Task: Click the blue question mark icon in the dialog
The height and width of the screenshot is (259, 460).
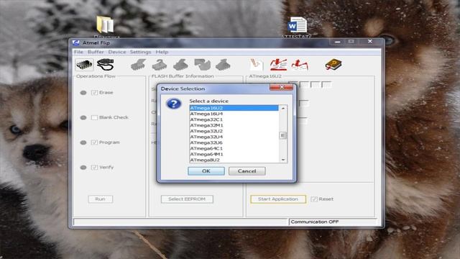Action: pyautogui.click(x=174, y=104)
